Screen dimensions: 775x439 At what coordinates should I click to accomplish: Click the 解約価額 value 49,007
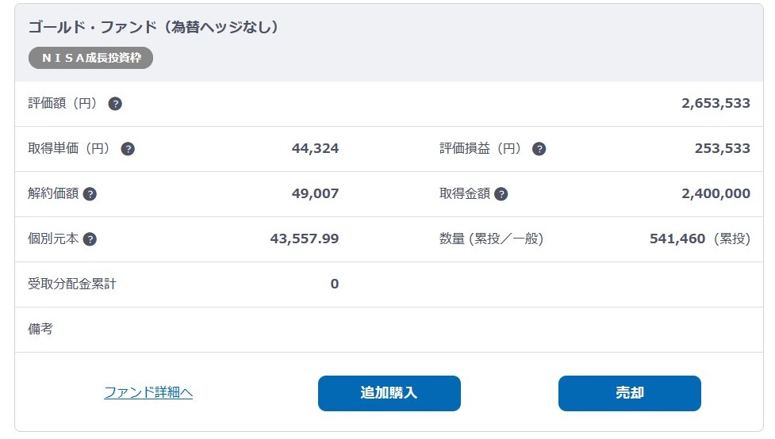click(x=315, y=194)
